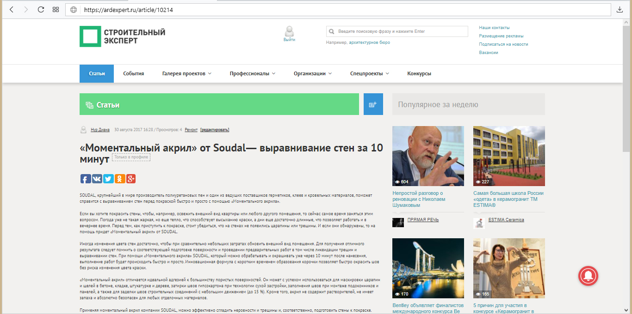Open 5 причин для участия article link
Viewport: 632px width, 314px height.
[503, 308]
